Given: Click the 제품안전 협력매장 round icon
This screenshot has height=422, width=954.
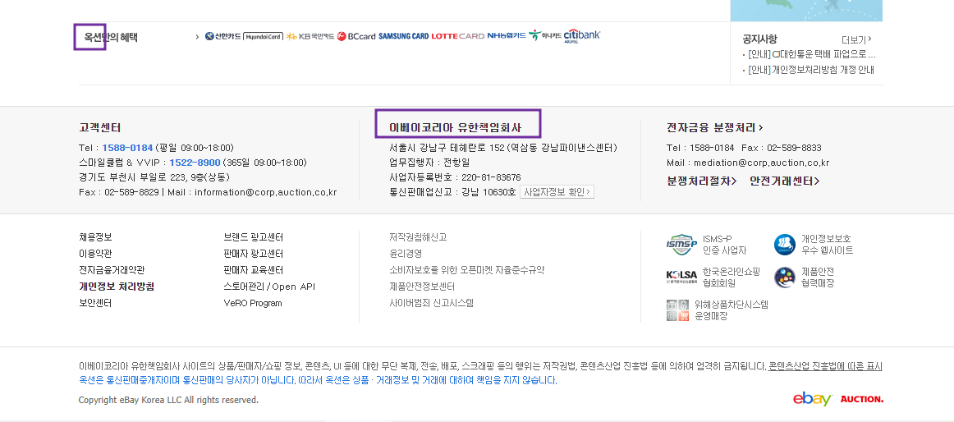Looking at the screenshot, I should (785, 278).
